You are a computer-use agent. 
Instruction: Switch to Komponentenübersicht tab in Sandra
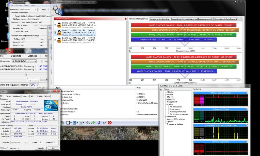point(159,19)
